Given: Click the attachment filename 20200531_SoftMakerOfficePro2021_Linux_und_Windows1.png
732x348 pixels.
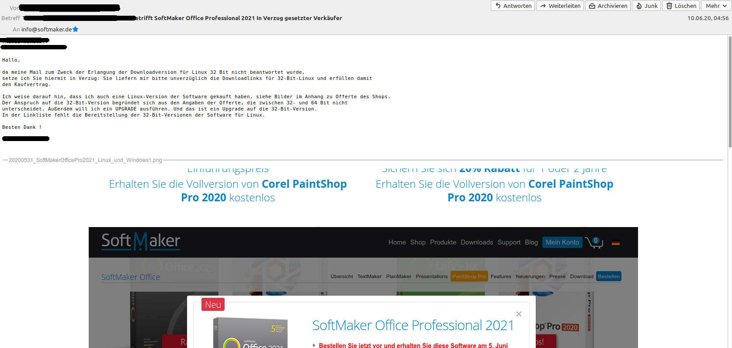Looking at the screenshot, I should click(85, 160).
